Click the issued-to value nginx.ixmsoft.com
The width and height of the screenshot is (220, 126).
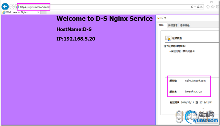[195, 80]
